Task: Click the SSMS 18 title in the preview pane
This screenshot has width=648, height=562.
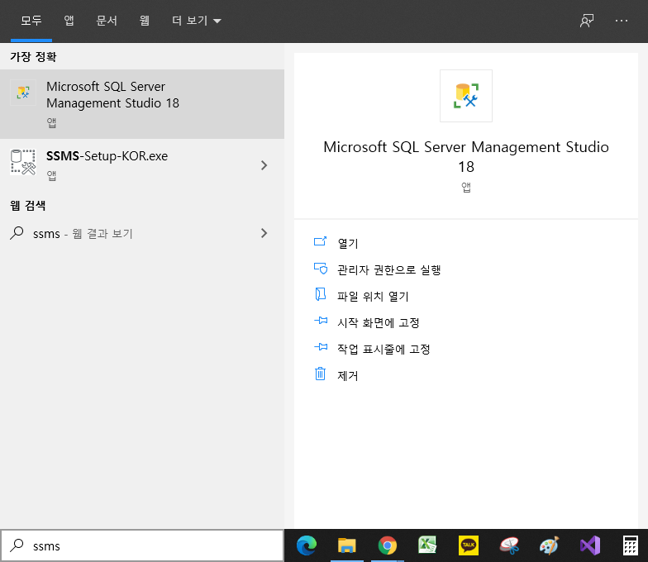Action: point(466,157)
